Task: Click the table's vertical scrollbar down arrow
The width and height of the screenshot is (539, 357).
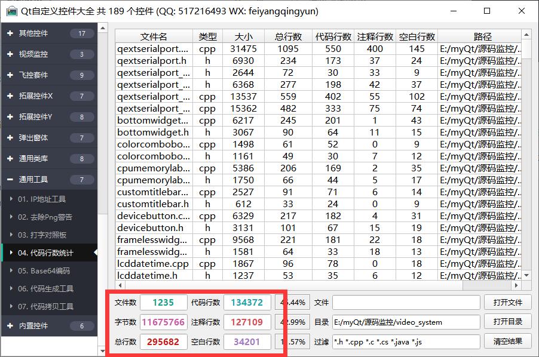Action: click(x=527, y=275)
